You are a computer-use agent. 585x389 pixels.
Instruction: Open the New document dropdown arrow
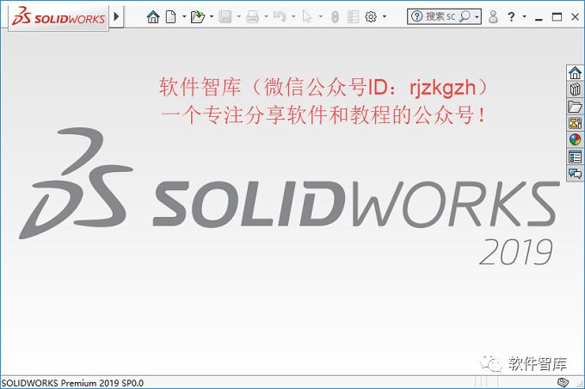[x=184, y=17]
